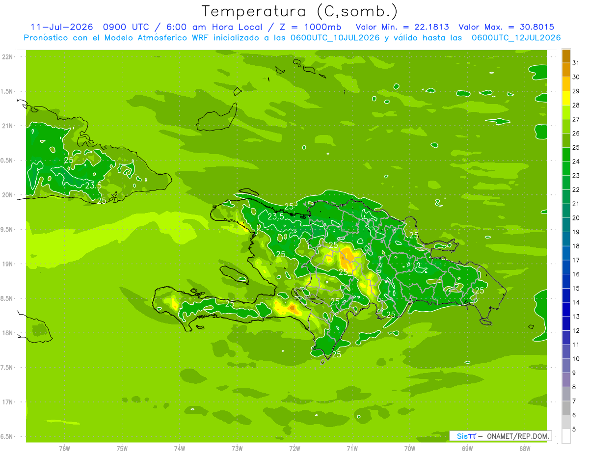Click the dark blue colorbar segment between 13 and 14
Screen dimensions: 589x455
[566, 310]
